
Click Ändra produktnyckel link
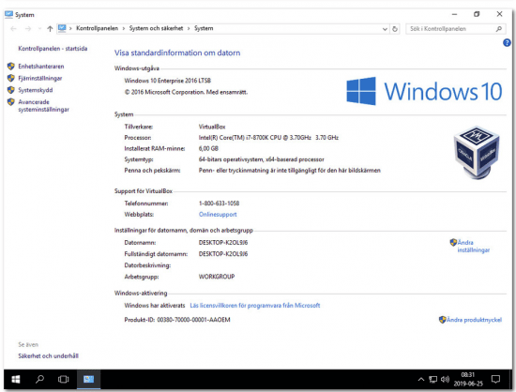pyautogui.click(x=474, y=320)
